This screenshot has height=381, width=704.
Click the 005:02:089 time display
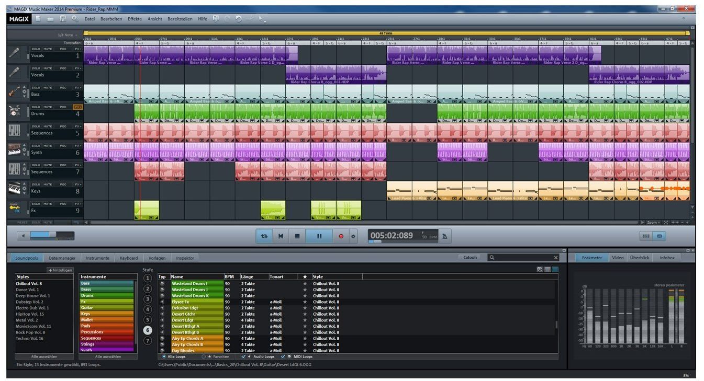pyautogui.click(x=392, y=236)
